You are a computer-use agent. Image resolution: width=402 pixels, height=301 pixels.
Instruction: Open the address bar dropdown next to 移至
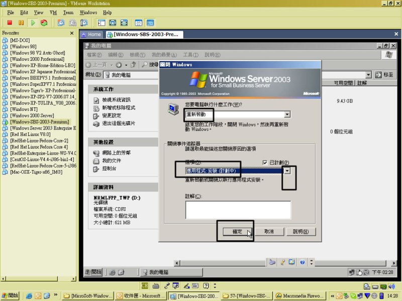[368, 75]
